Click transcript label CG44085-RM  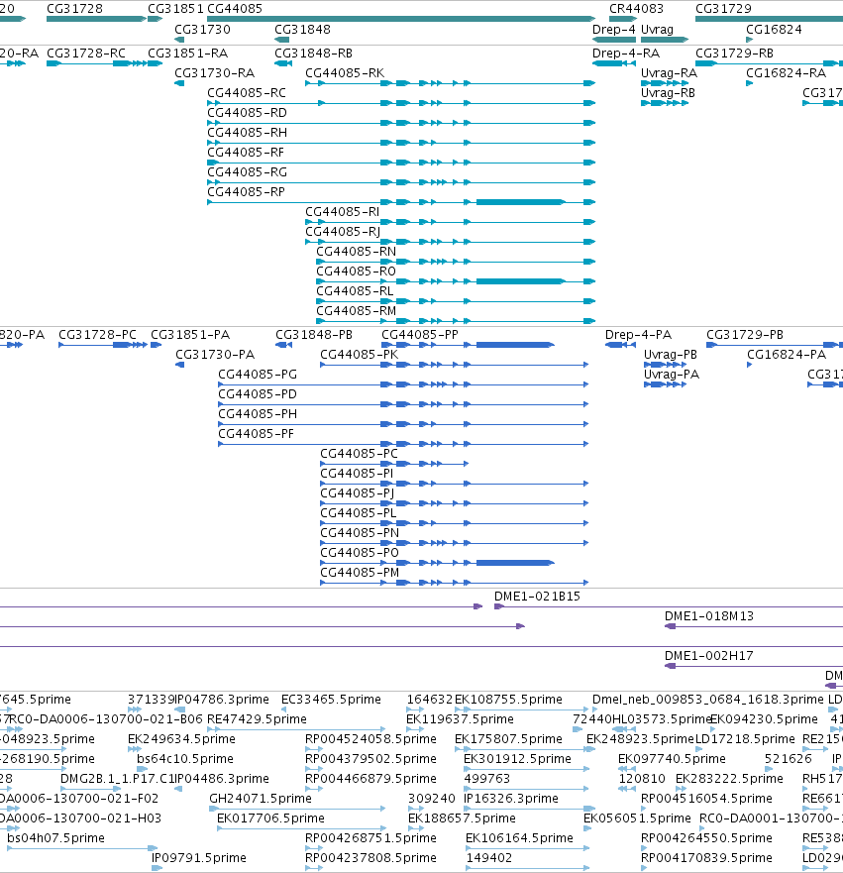click(356, 311)
